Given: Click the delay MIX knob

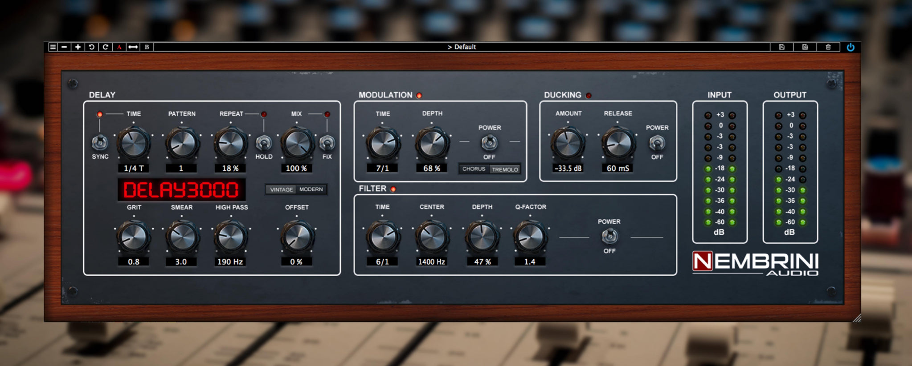Looking at the screenshot, I should (x=297, y=143).
